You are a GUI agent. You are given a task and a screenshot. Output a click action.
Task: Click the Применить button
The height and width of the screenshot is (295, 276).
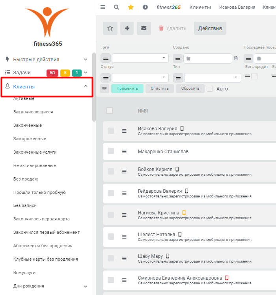click(x=127, y=88)
